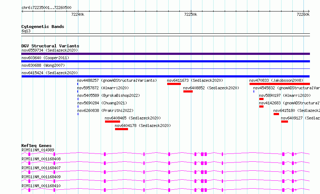
Task: Click the blue nsv603640 variant bar
Action: point(165,61)
